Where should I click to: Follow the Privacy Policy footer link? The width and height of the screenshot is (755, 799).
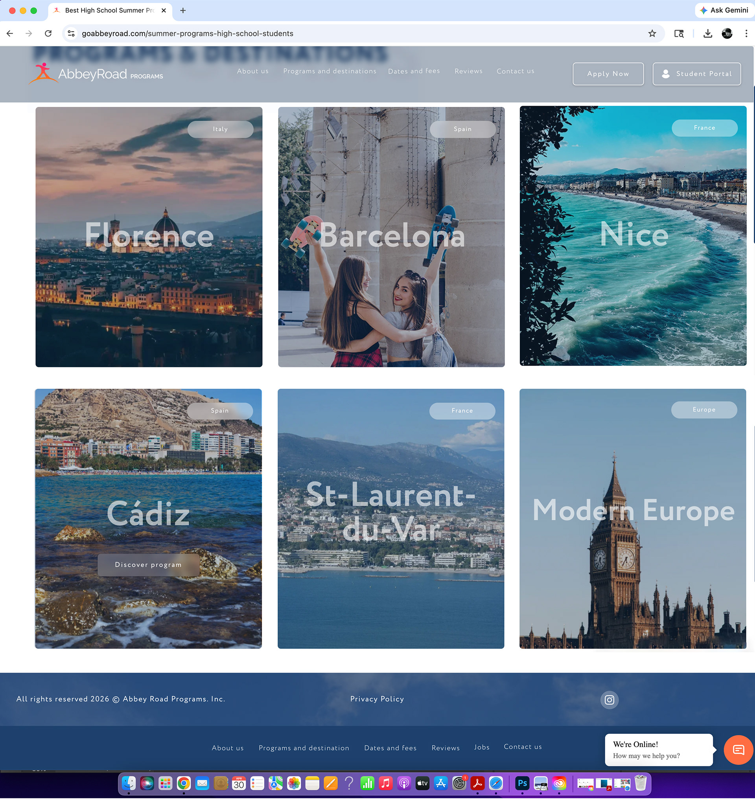pos(377,699)
